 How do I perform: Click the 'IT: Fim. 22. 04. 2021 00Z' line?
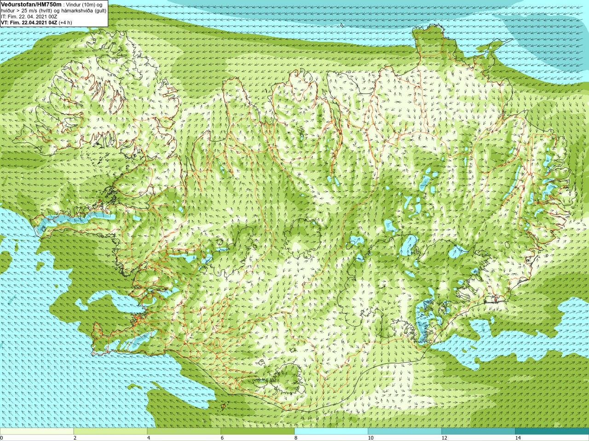29,17
